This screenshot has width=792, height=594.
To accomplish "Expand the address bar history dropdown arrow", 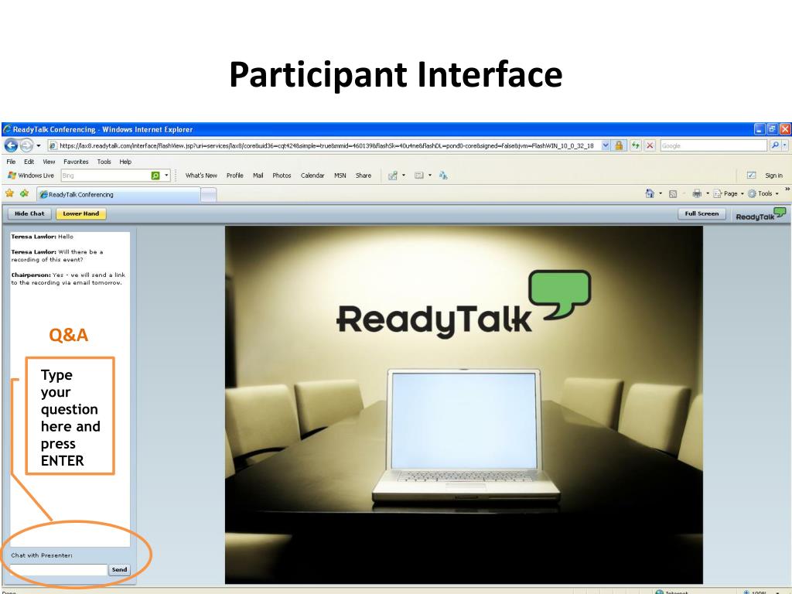I will (x=606, y=145).
